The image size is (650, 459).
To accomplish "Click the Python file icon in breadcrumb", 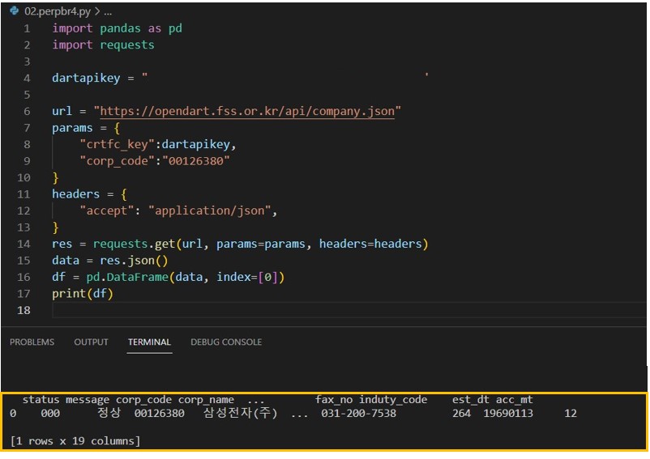I will pos(15,11).
